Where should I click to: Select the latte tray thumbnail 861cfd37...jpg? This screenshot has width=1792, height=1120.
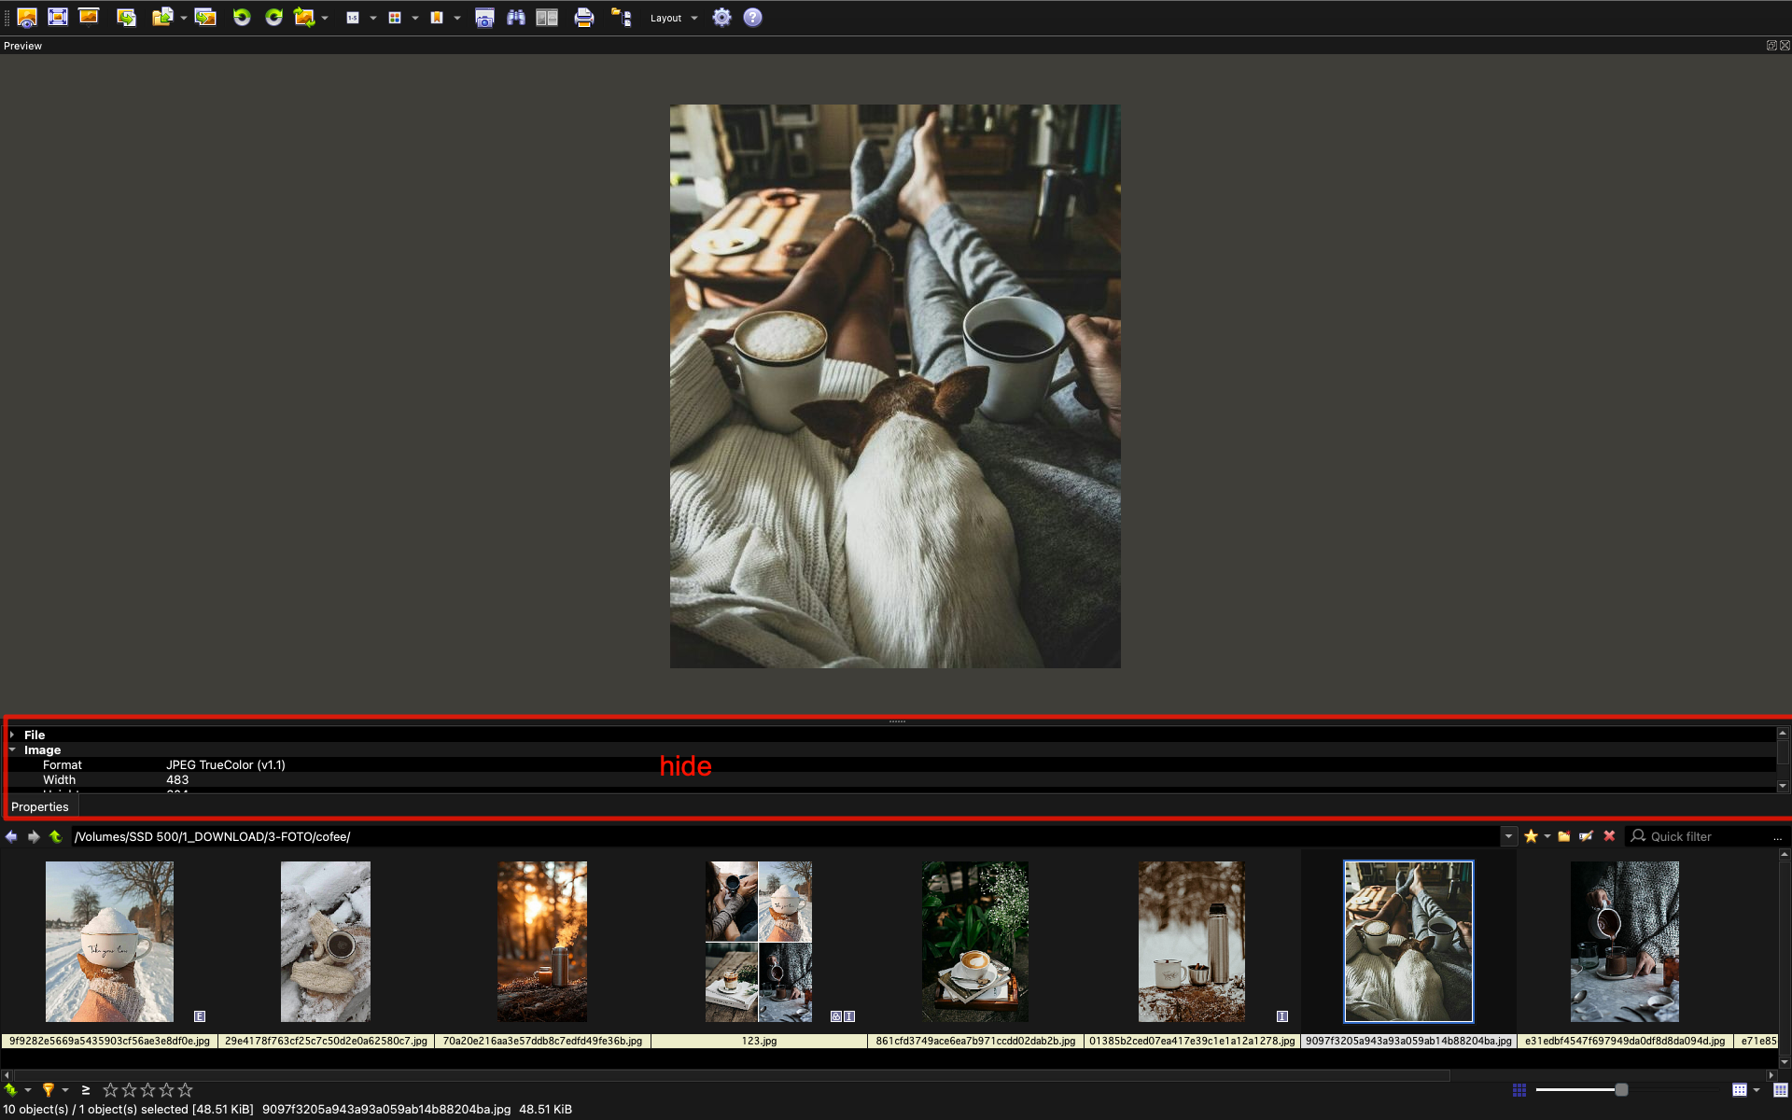click(975, 942)
